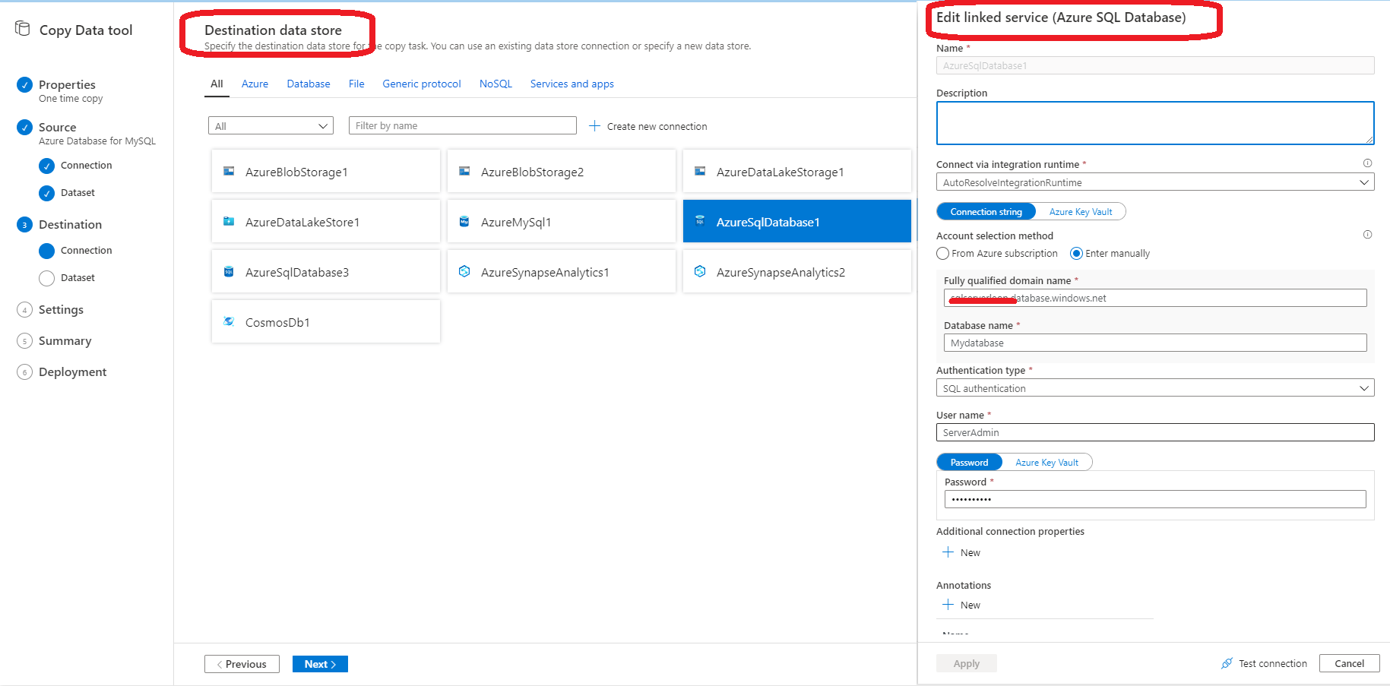The width and height of the screenshot is (1390, 686).
Task: Click the Destination step number 3 icon
Action: click(24, 224)
